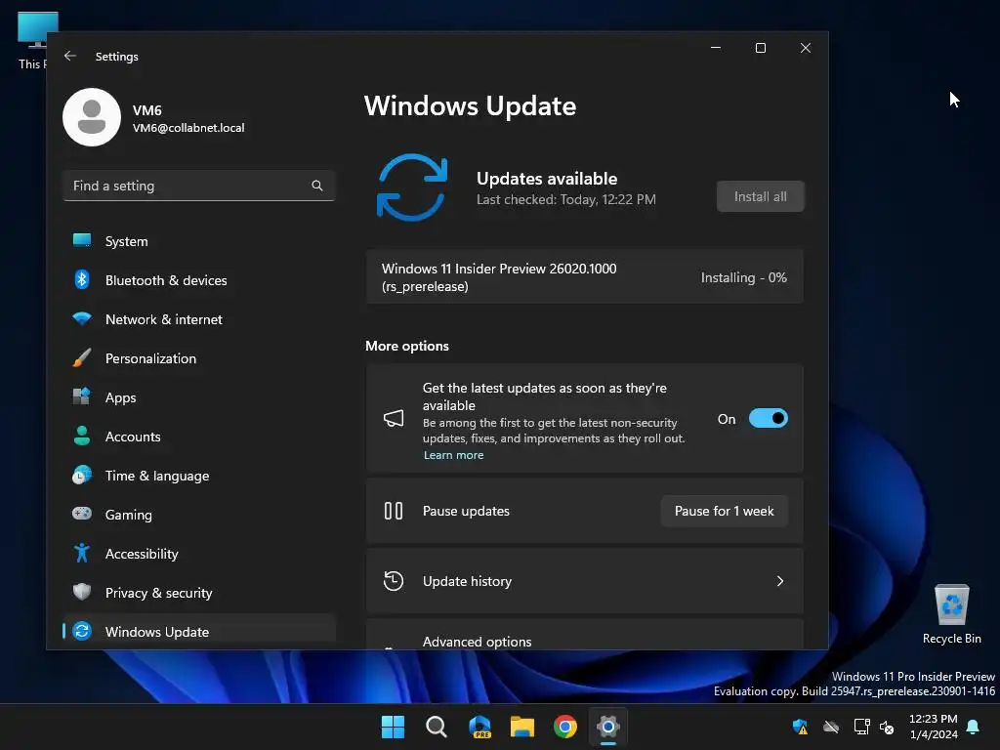Viewport: 1000px width, 750px height.
Task: Launch Microsoft Edge PRE from taskbar
Action: [x=479, y=727]
